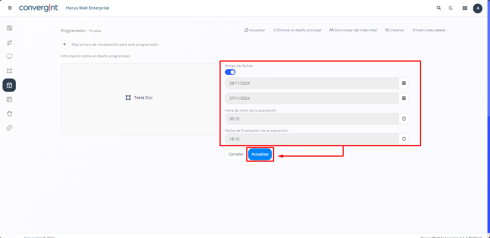Disable the Rango de fechas switch

[230, 72]
